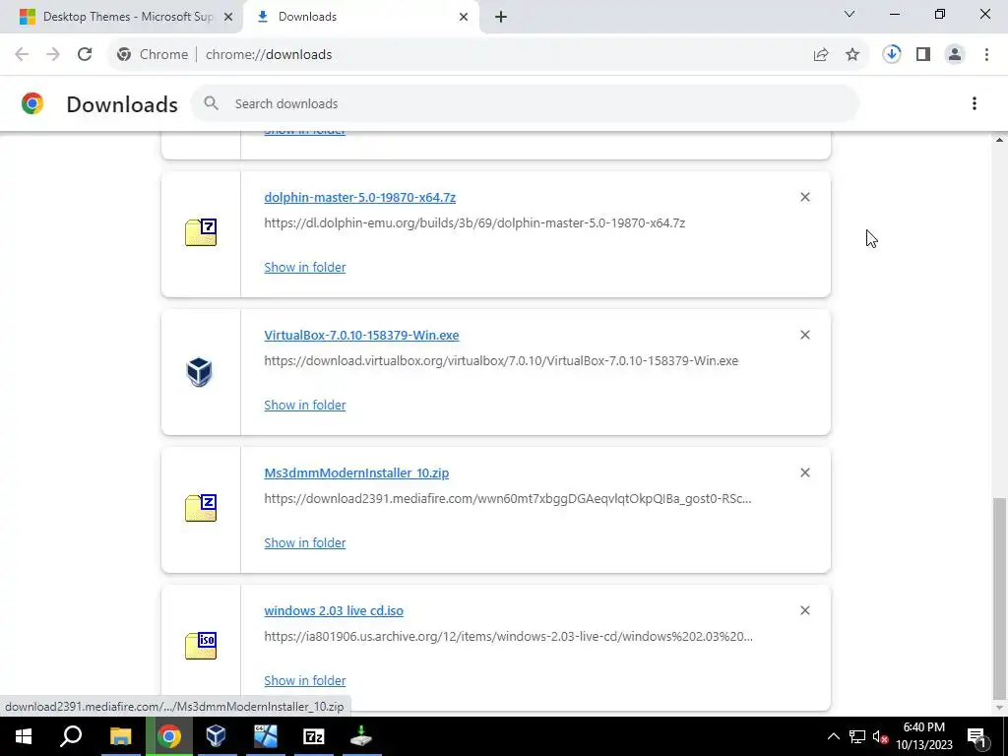Click the search magnifier icon
The height and width of the screenshot is (756, 1008).
(211, 103)
